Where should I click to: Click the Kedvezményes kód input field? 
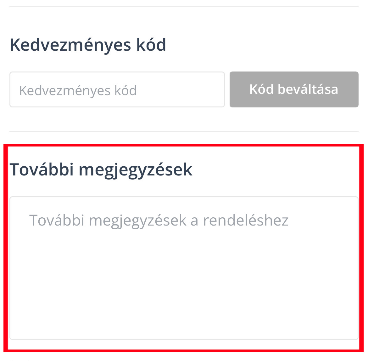click(117, 90)
